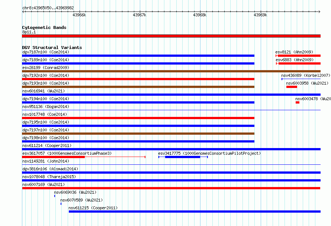331x226 pixels.
Task: Select the esv8121 (Ahn2009) red feature bar
Action: point(298,56)
